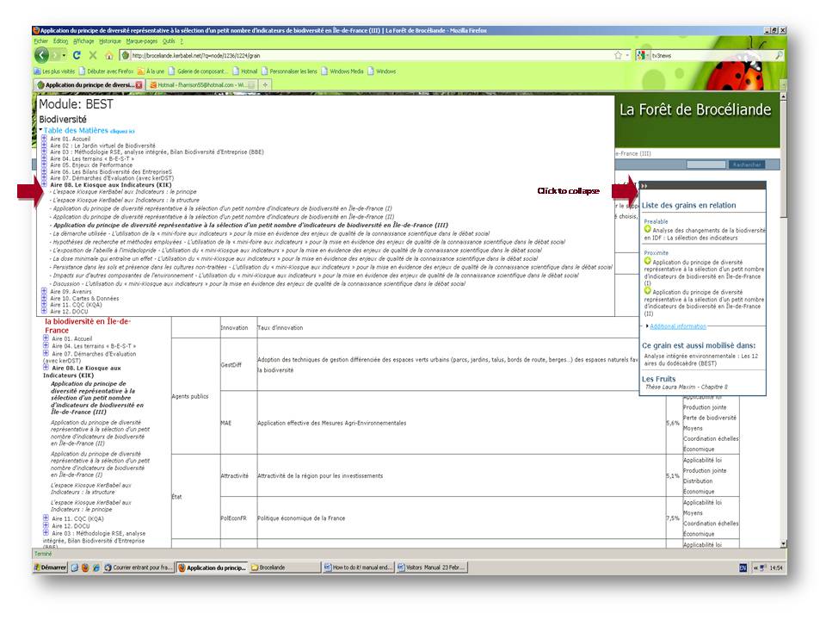Switch to the Hotmail browser tab
This screenshot has height=620, width=826.
pos(200,85)
